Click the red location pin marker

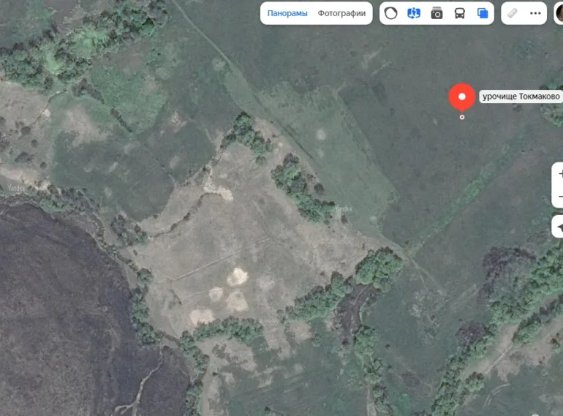pos(461,98)
